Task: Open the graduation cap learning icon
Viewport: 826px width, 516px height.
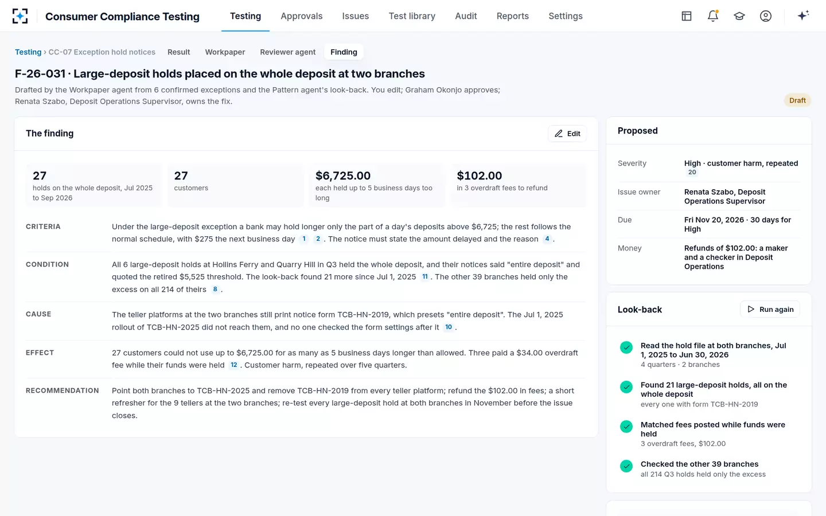Action: tap(739, 16)
